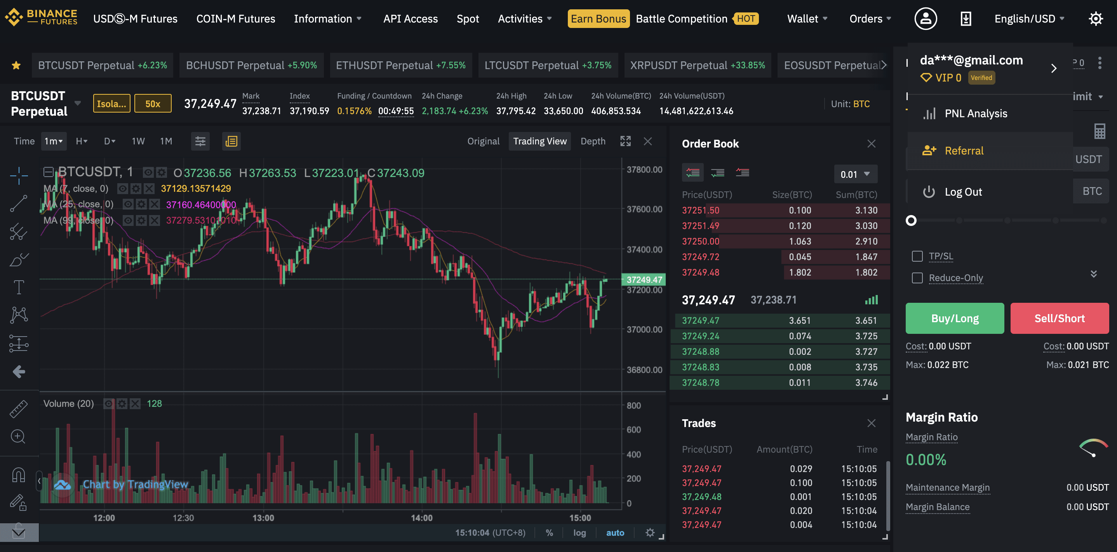
Task: Show bids-only order book view
Action: [x=718, y=173]
